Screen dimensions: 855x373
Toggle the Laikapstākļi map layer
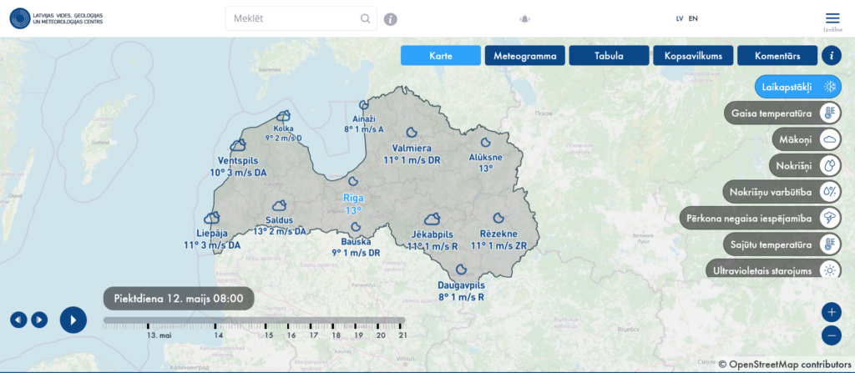[x=798, y=87]
